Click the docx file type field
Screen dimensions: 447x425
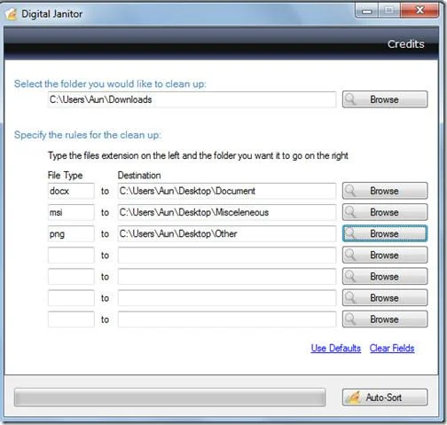(x=71, y=191)
